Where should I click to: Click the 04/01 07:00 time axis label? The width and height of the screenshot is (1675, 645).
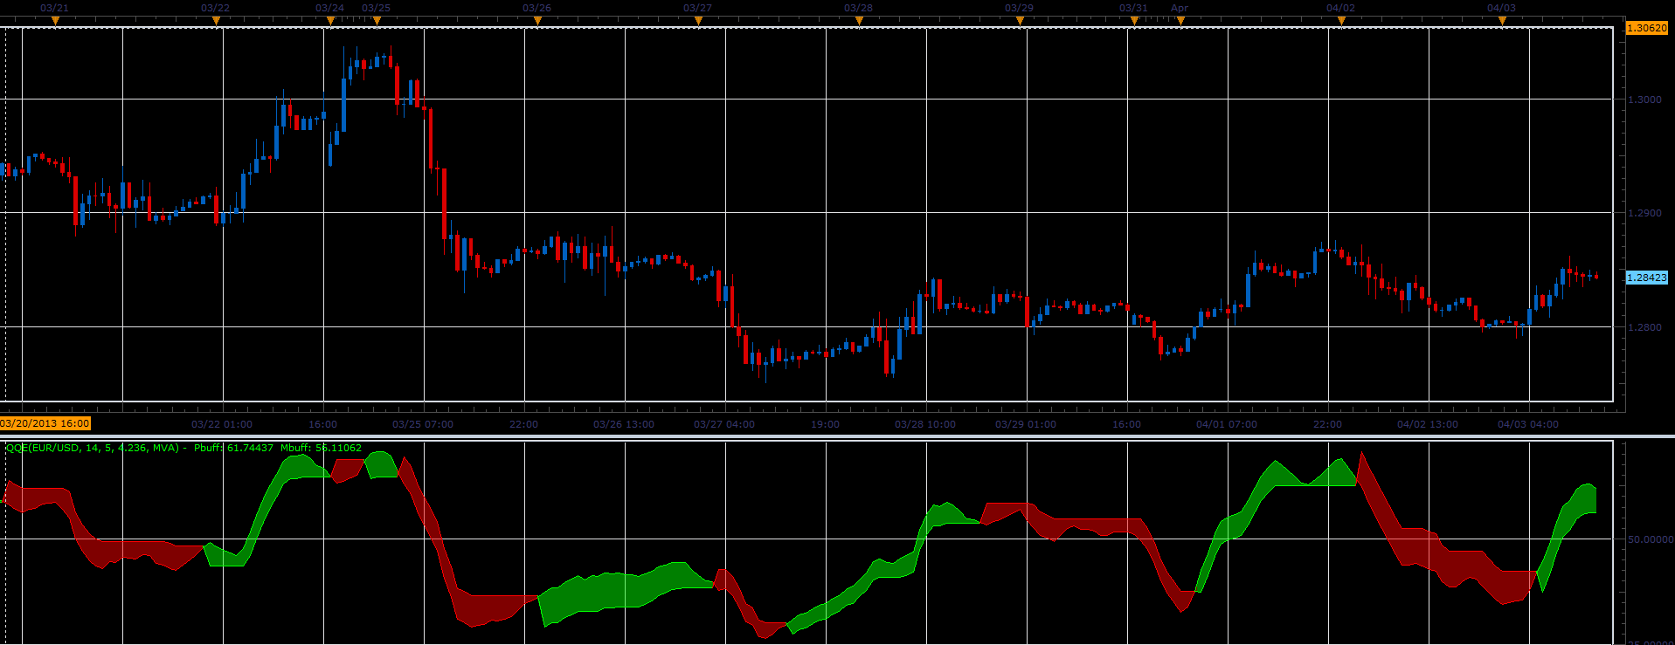point(1227,424)
